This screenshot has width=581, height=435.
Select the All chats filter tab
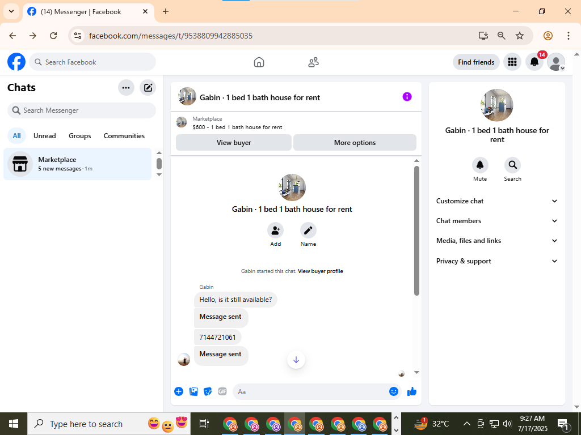(x=16, y=136)
